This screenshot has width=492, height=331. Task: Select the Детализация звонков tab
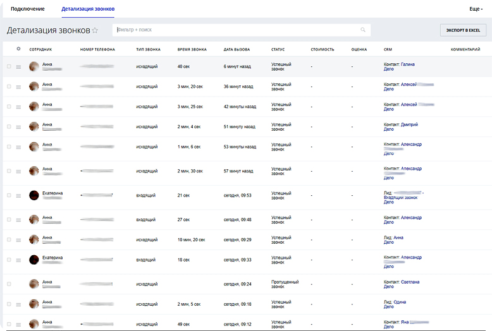point(88,9)
